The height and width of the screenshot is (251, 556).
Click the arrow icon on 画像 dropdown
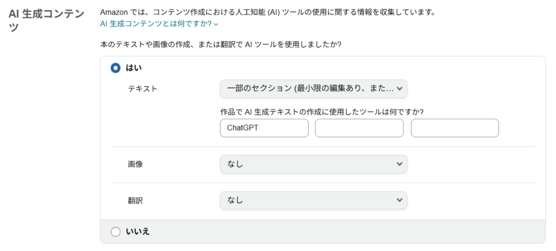(400, 164)
